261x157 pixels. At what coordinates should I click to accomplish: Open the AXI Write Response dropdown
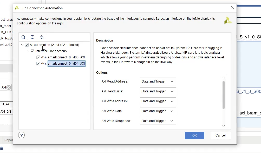[158, 121]
